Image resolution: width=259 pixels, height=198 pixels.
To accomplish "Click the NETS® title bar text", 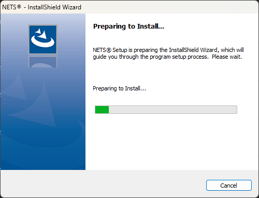I will point(11,7).
